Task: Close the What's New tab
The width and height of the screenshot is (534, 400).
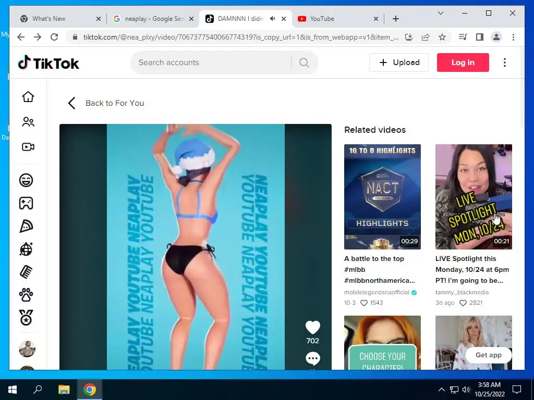Action: coord(99,19)
